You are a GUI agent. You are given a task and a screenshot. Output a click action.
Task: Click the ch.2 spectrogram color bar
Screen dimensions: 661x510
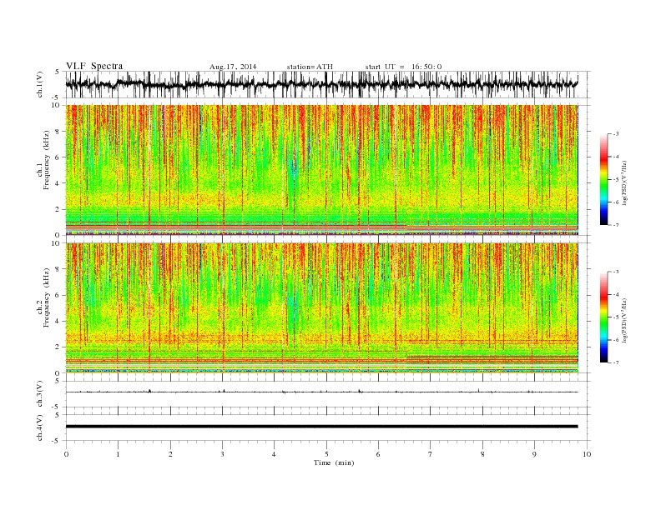603,317
